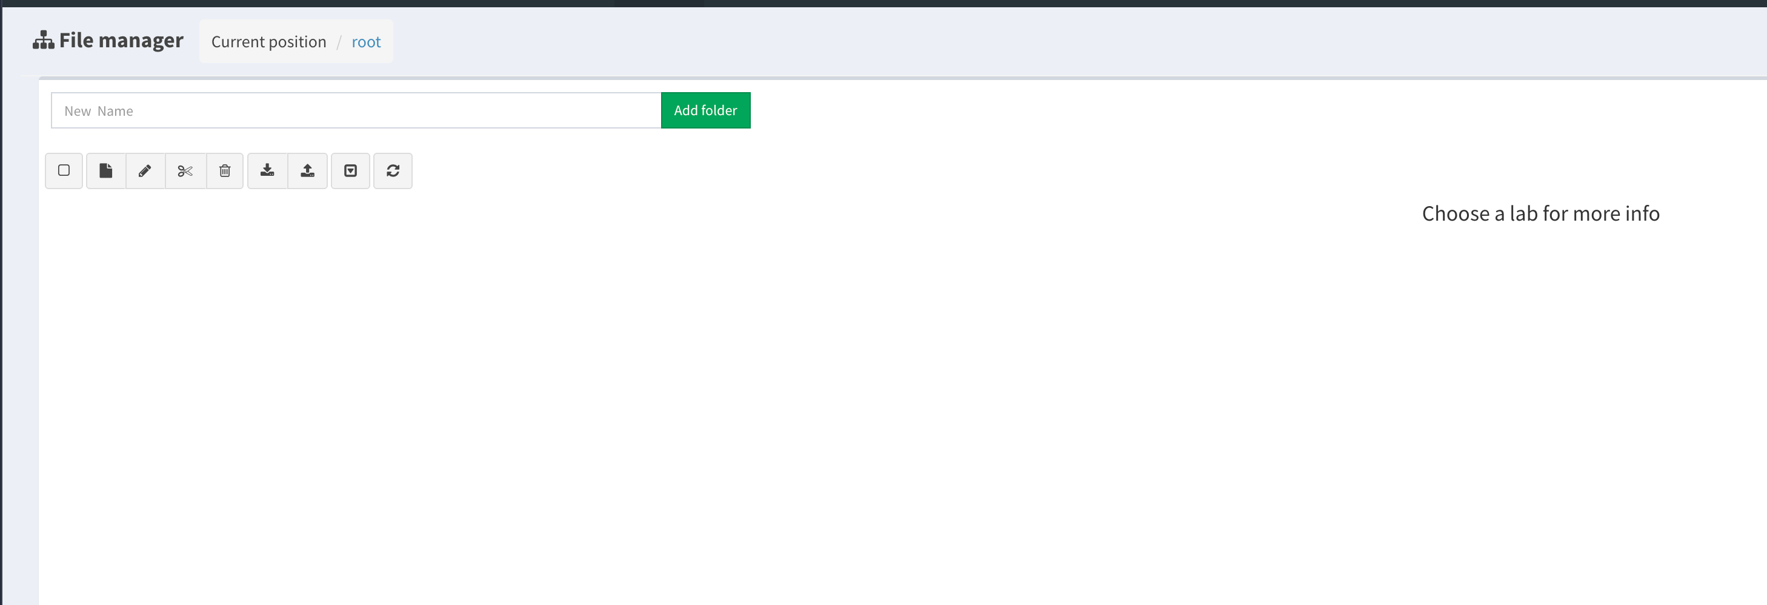Click the Current position breadcrumb label
This screenshot has width=1767, height=605.
tap(268, 42)
